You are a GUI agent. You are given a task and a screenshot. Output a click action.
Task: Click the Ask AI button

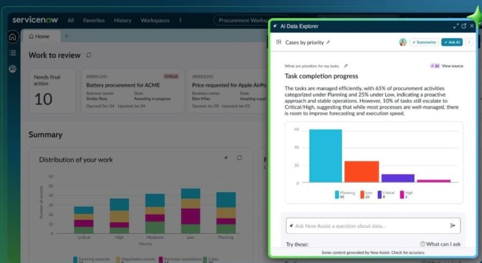point(452,42)
